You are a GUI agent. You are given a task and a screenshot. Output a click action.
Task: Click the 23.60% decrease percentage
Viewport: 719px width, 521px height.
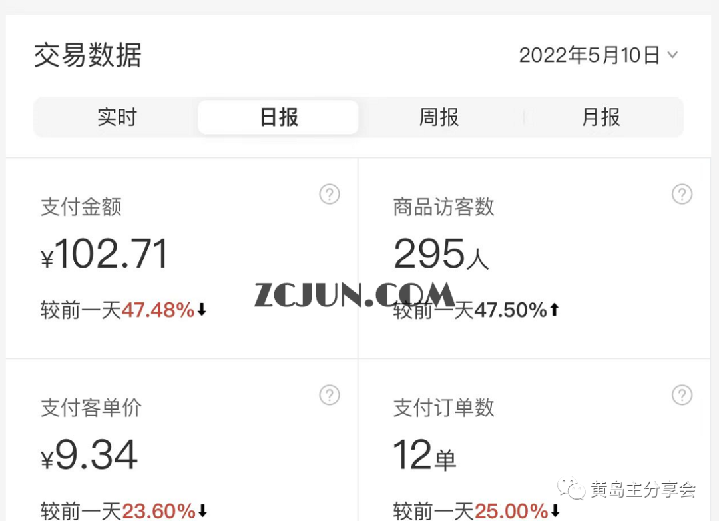tap(158, 511)
